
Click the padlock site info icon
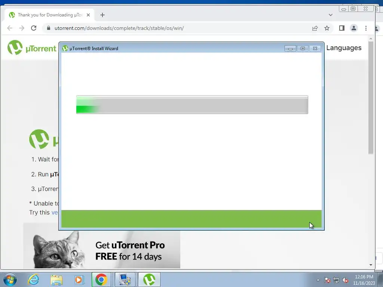click(x=48, y=28)
